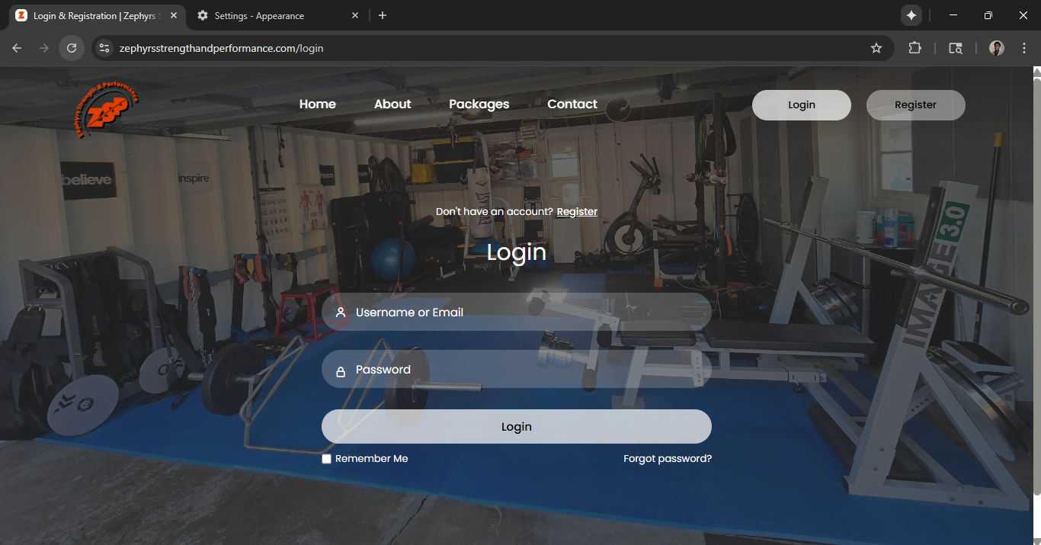Click the Login submit button
Image resolution: width=1041 pixels, height=545 pixels.
(516, 426)
